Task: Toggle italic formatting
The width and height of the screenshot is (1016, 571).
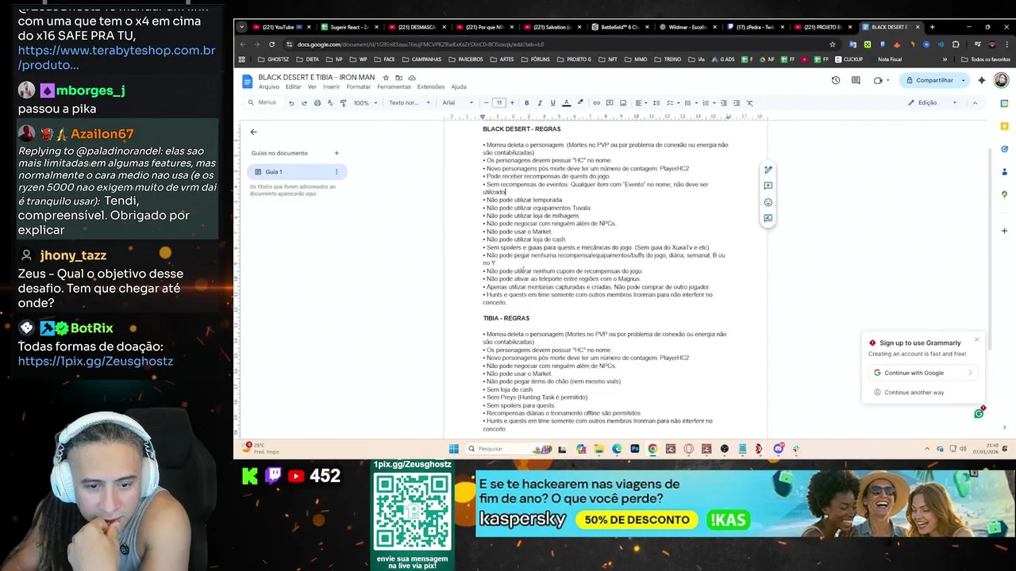Action: point(540,103)
